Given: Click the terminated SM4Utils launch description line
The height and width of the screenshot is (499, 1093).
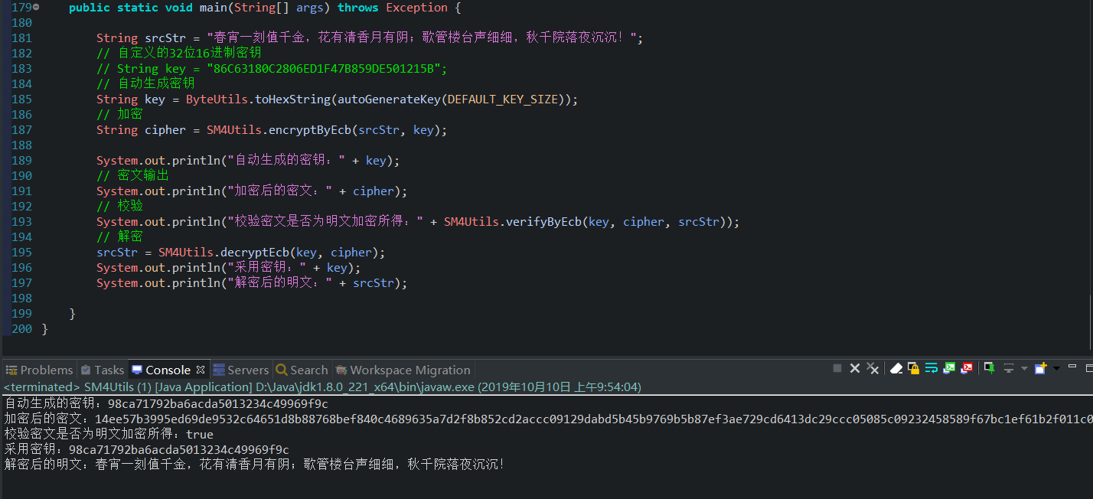Looking at the screenshot, I should coord(322,387).
